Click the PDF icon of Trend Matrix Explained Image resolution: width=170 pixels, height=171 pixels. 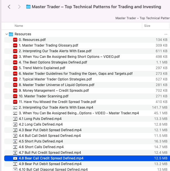(x=15, y=68)
